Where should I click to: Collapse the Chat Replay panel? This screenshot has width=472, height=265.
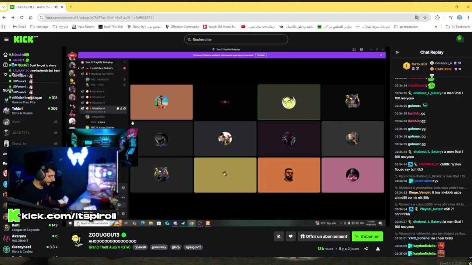(x=397, y=52)
